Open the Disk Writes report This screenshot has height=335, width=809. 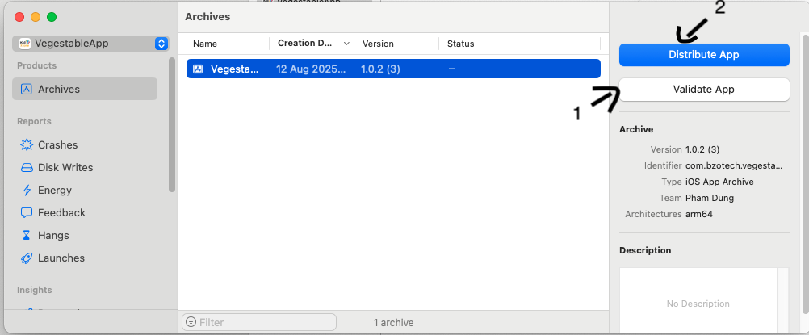(x=65, y=167)
